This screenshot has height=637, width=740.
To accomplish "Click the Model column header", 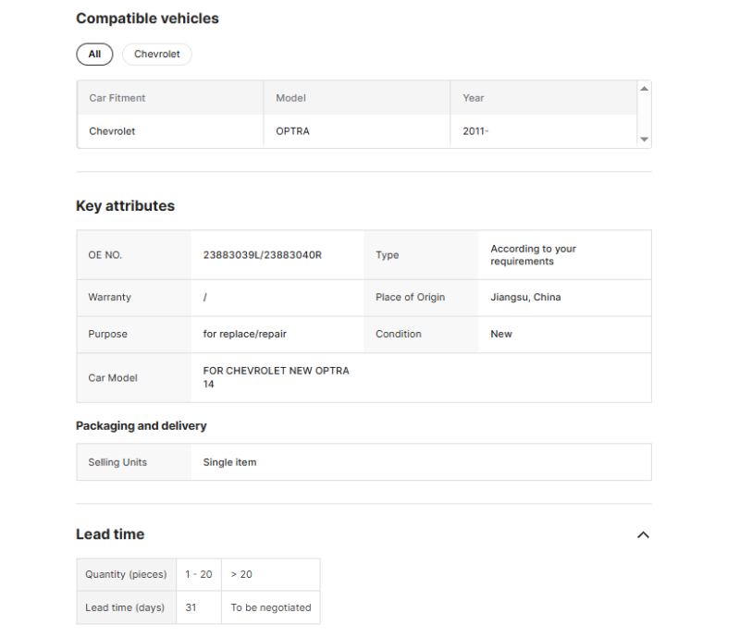I will pyautogui.click(x=290, y=98).
